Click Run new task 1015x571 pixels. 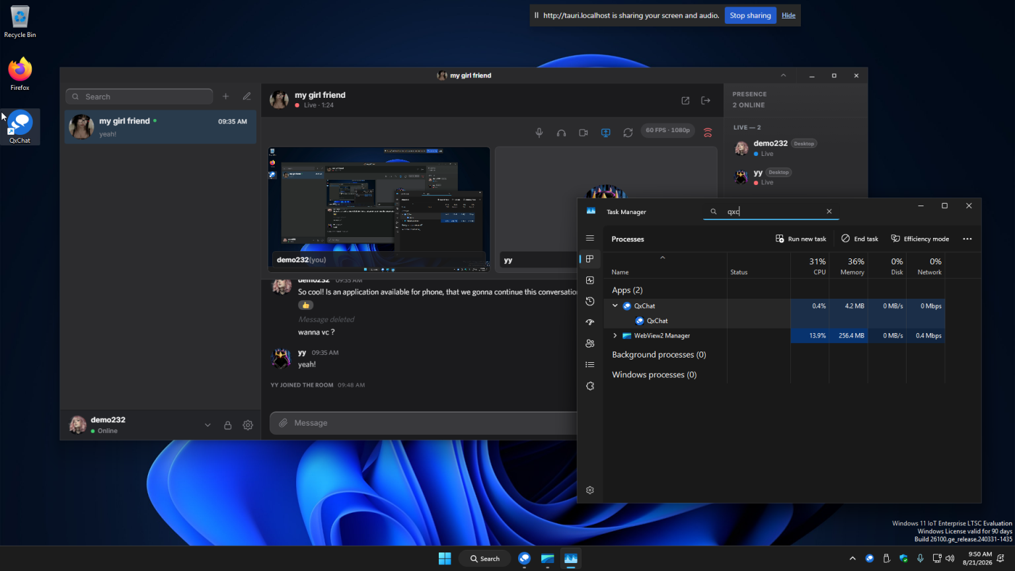(801, 239)
